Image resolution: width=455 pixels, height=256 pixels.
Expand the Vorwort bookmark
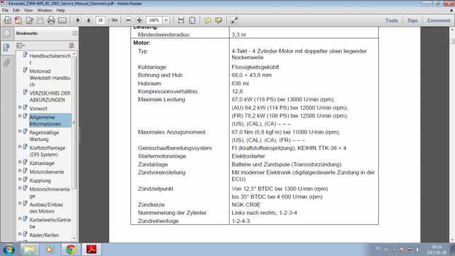[20, 108]
